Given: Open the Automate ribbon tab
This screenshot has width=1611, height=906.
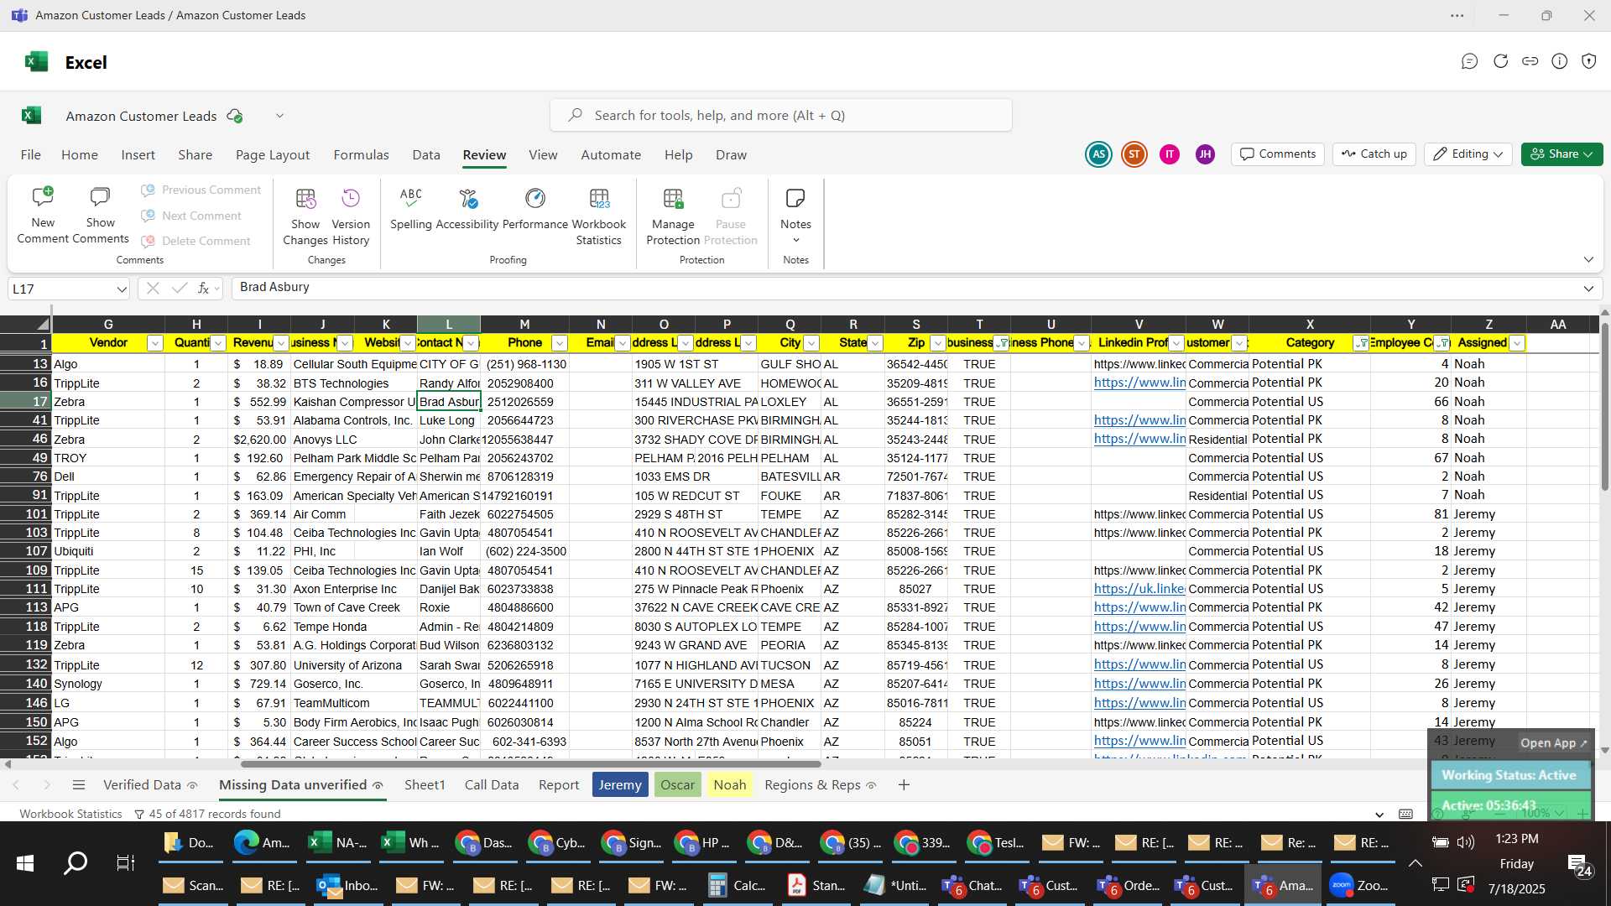Looking at the screenshot, I should click(611, 155).
